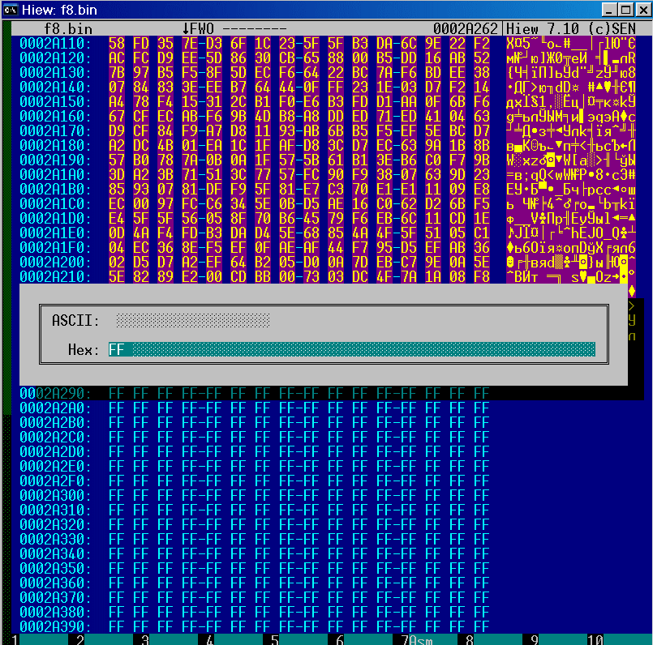This screenshot has width=653, height=645.
Task: Click into the ASCII search input field
Action: click(193, 320)
